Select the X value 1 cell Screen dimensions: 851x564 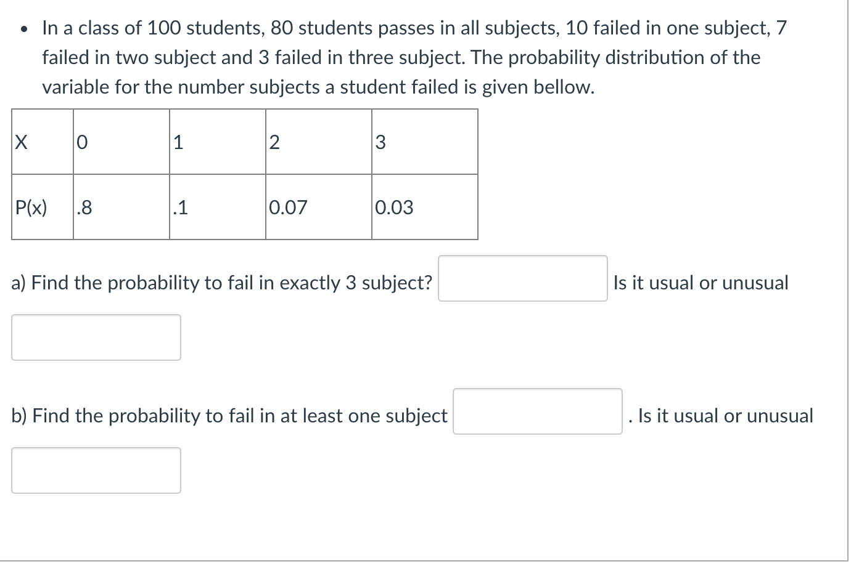pyautogui.click(x=217, y=142)
